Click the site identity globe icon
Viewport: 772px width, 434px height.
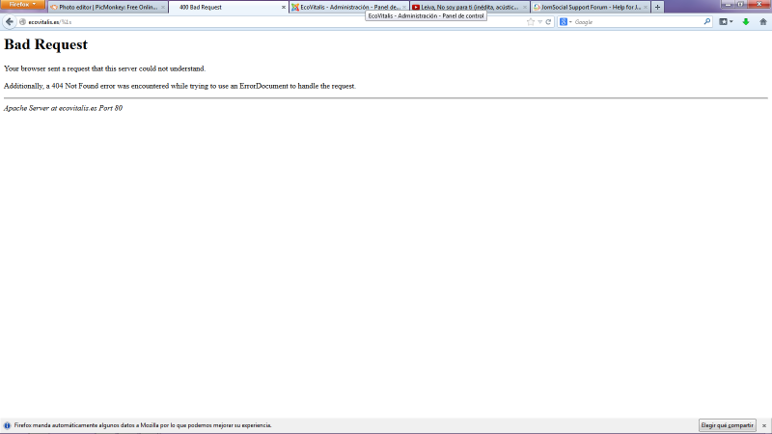23,21
